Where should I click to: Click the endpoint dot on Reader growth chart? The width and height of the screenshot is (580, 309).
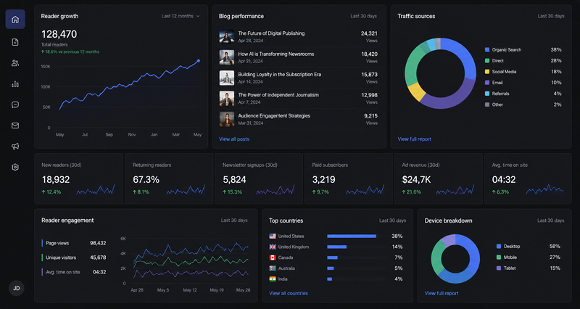pyautogui.click(x=199, y=61)
